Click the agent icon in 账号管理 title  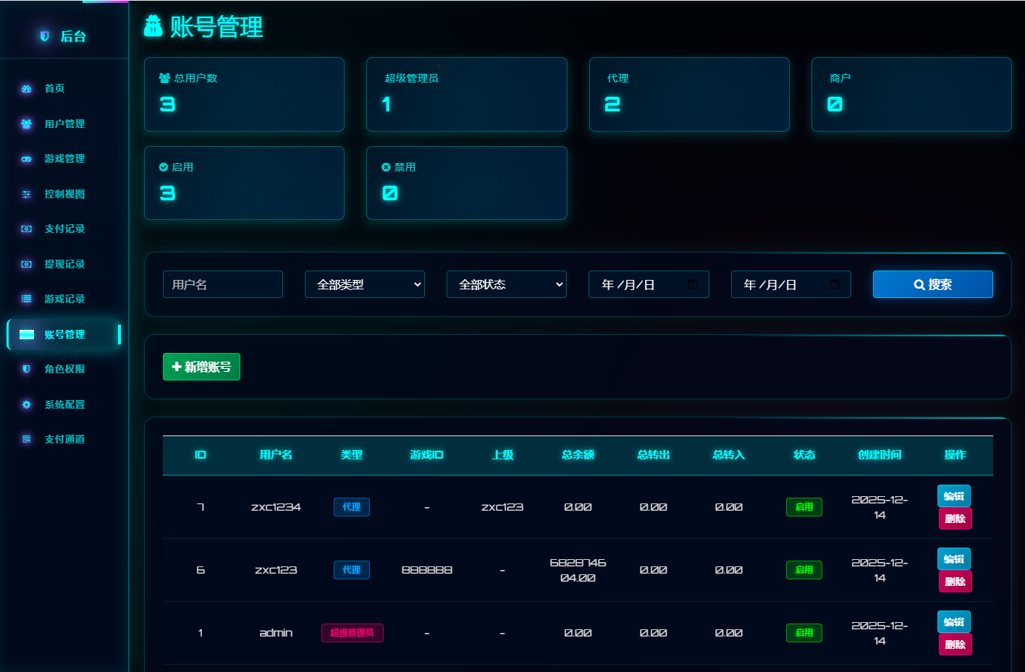(x=153, y=26)
